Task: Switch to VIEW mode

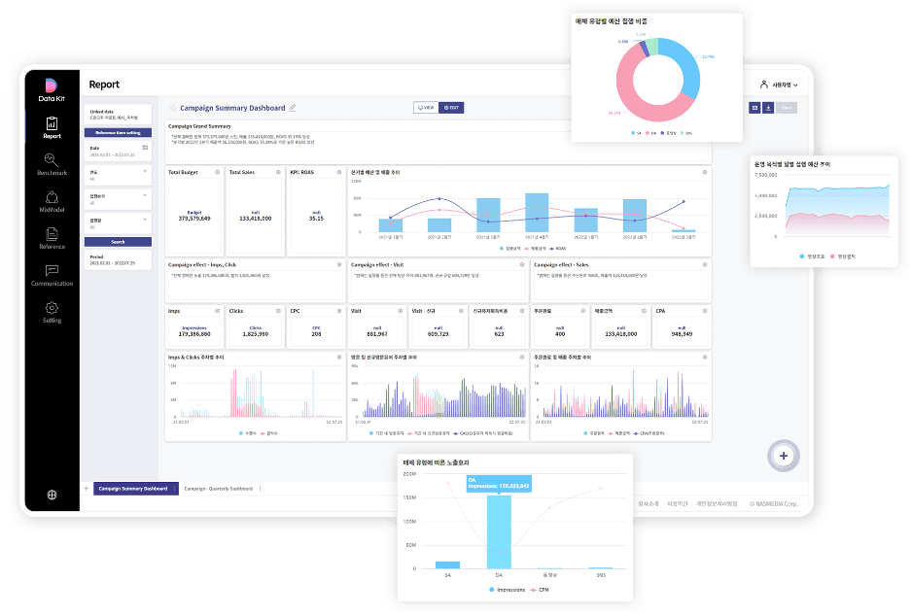Action: (425, 108)
